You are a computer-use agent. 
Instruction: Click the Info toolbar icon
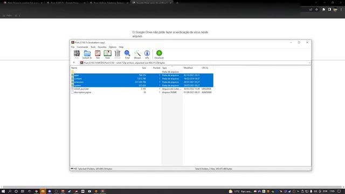pyautogui.click(x=147, y=54)
